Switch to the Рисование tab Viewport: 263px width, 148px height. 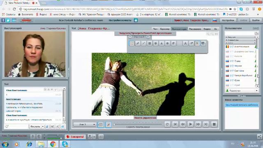195,29
